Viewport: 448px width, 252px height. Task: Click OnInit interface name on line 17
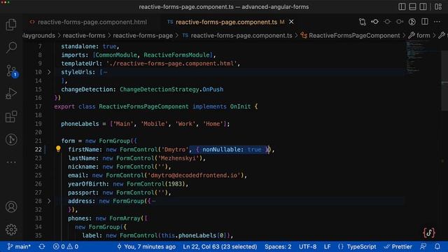pos(240,106)
